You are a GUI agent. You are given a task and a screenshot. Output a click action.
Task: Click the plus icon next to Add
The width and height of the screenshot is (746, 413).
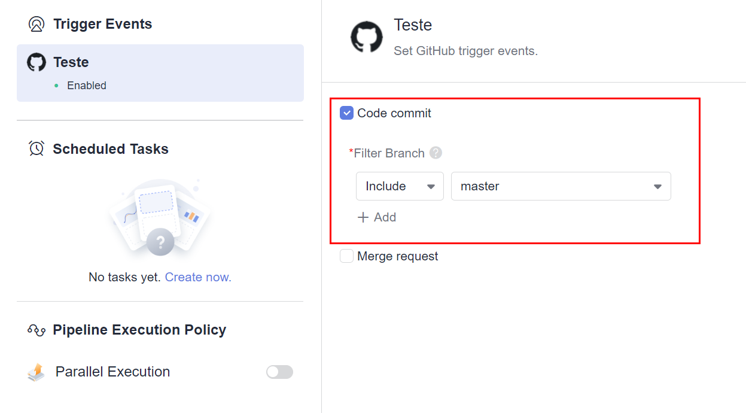(363, 217)
